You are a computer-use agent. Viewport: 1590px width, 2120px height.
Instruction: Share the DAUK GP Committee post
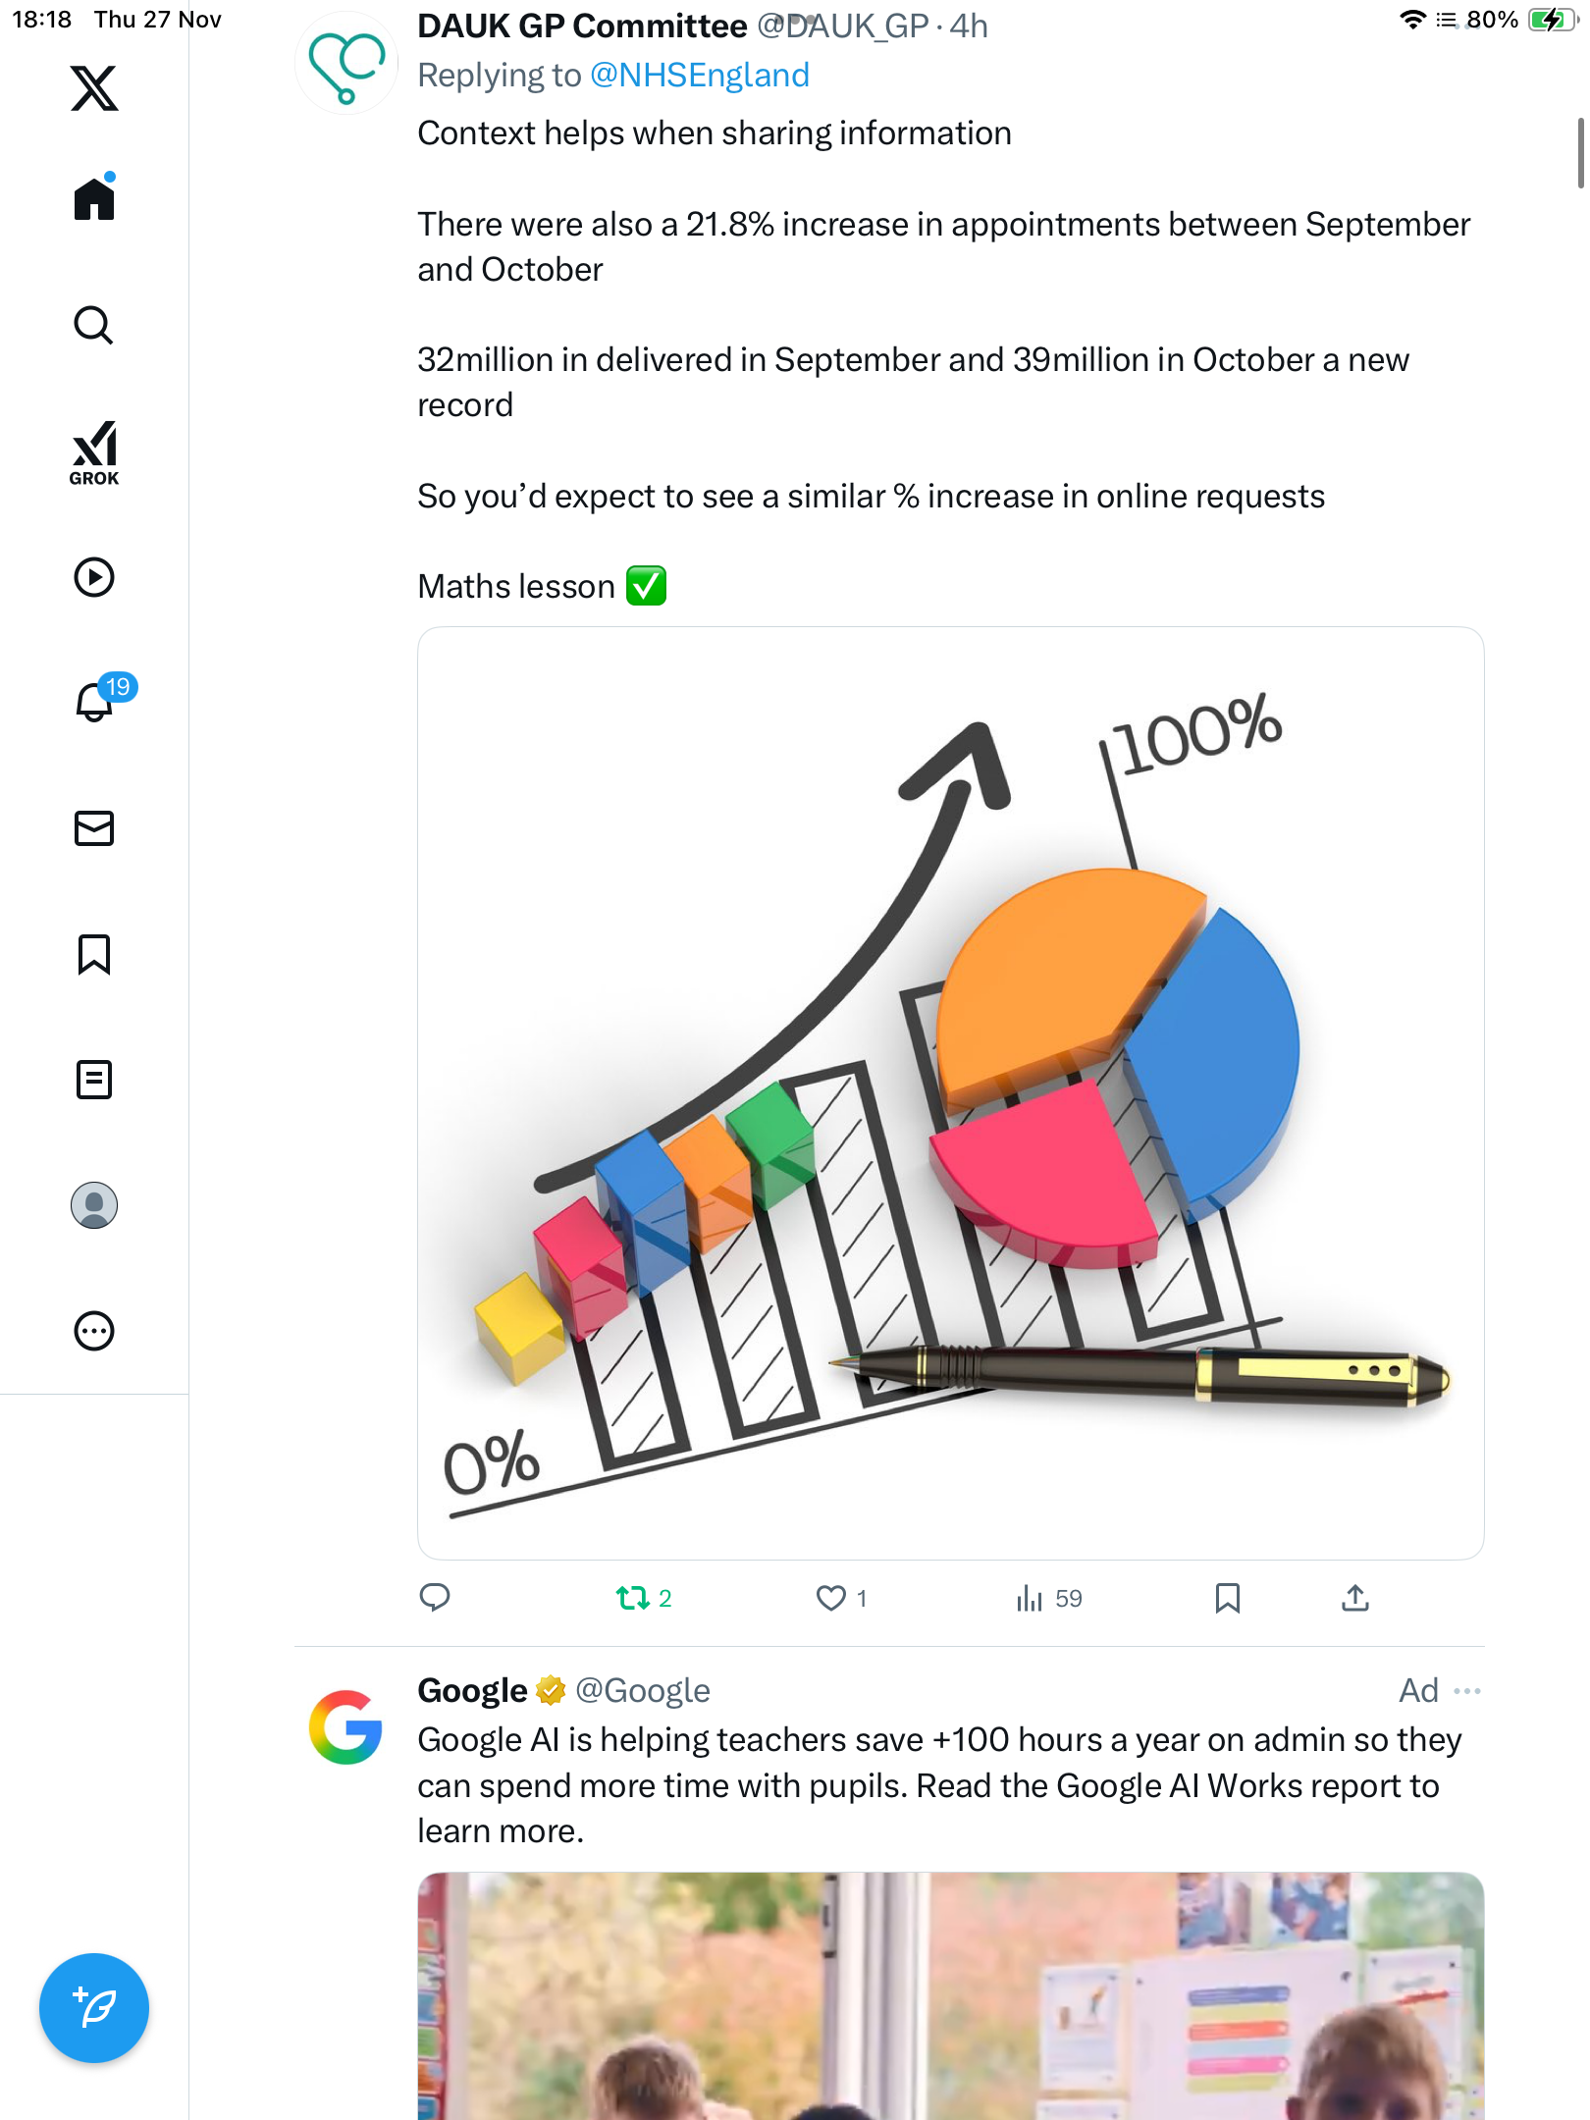pyautogui.click(x=1355, y=1598)
